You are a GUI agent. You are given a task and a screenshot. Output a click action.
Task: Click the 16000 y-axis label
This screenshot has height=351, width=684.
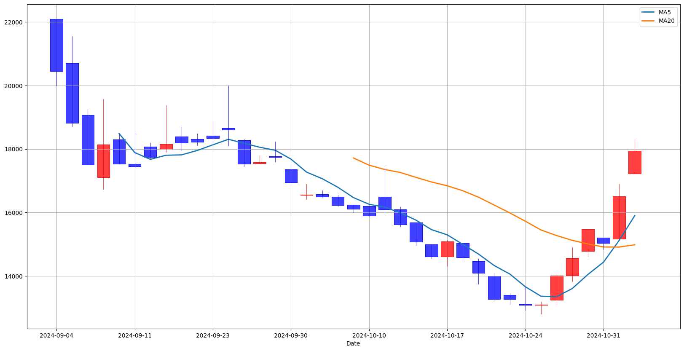click(14, 213)
